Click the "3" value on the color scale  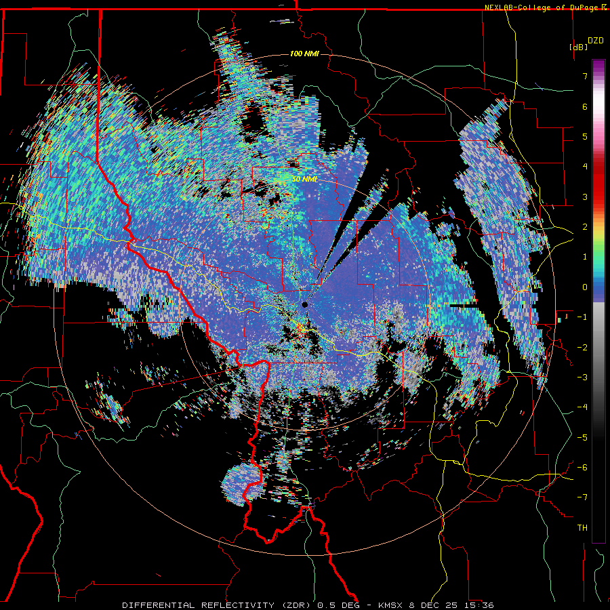pos(585,197)
